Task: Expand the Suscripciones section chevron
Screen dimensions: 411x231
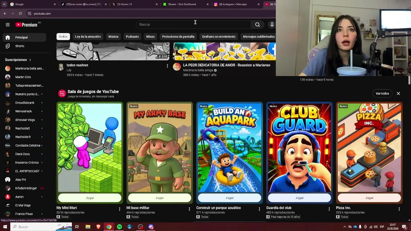Action: [30, 60]
